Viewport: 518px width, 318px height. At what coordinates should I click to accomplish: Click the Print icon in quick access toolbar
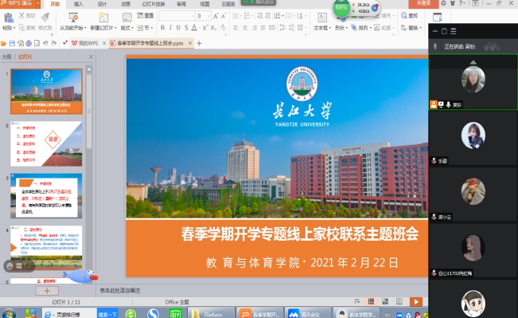[29, 43]
